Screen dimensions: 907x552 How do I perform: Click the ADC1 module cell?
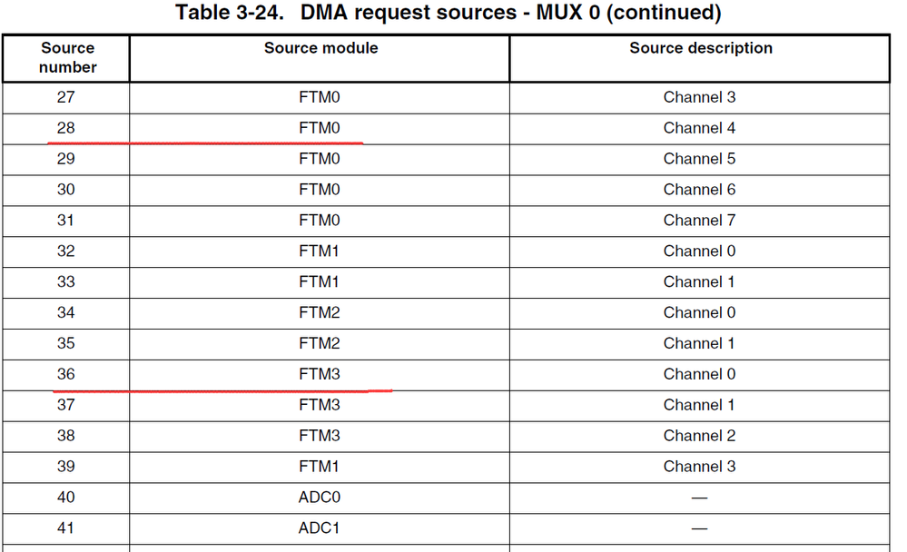click(319, 528)
